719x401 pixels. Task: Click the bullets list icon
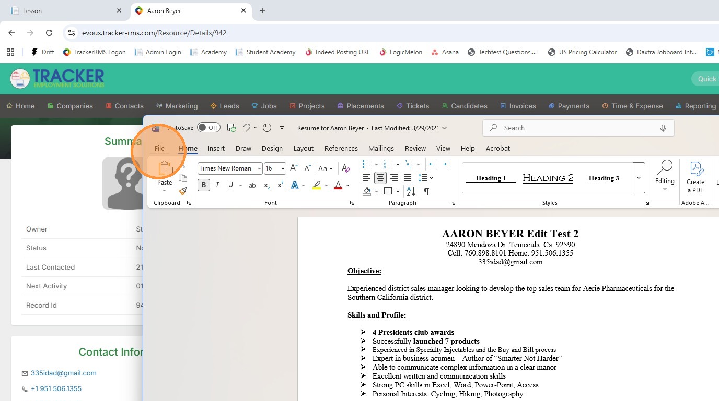click(367, 164)
